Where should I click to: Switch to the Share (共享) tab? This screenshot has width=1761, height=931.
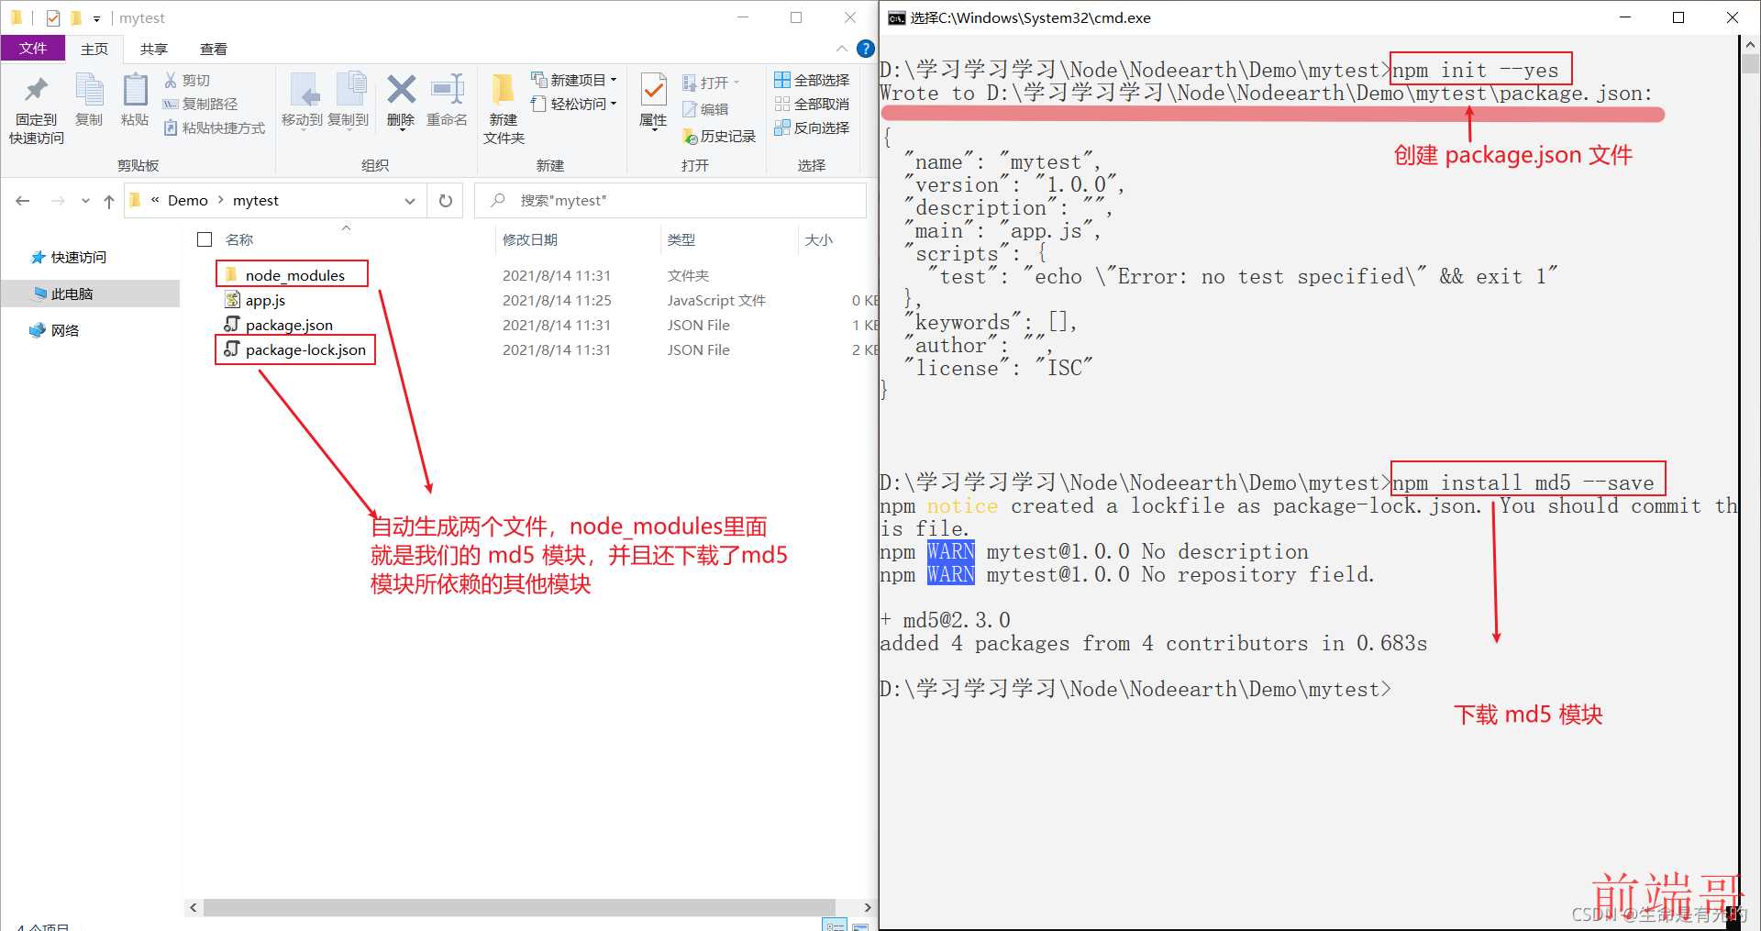coord(154,49)
